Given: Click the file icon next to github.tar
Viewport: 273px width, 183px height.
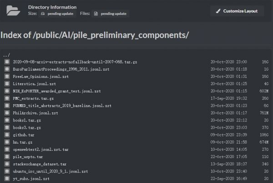Looking at the screenshot, I should point(7,135).
